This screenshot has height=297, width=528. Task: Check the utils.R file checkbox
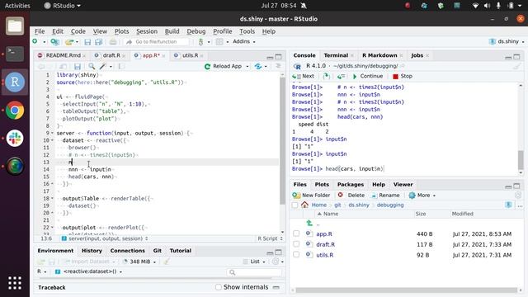(296, 255)
